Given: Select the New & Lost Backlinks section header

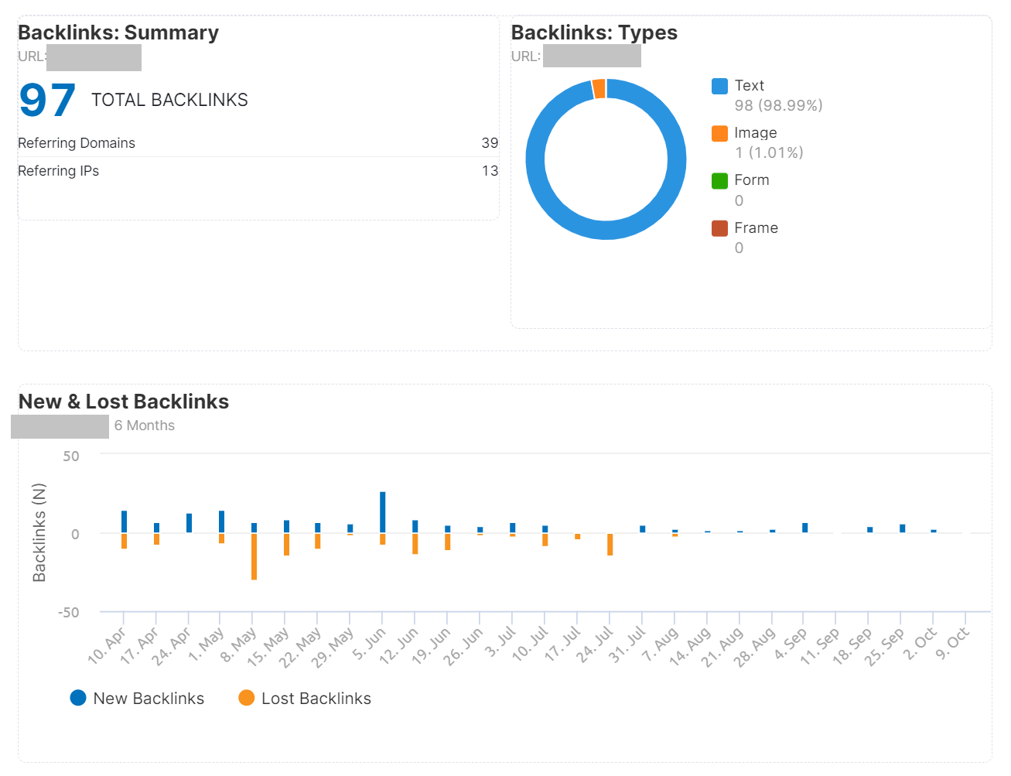Looking at the screenshot, I should 123,402.
